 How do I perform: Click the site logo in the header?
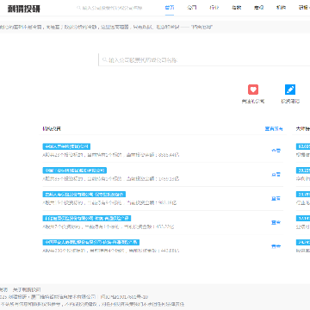point(24,9)
